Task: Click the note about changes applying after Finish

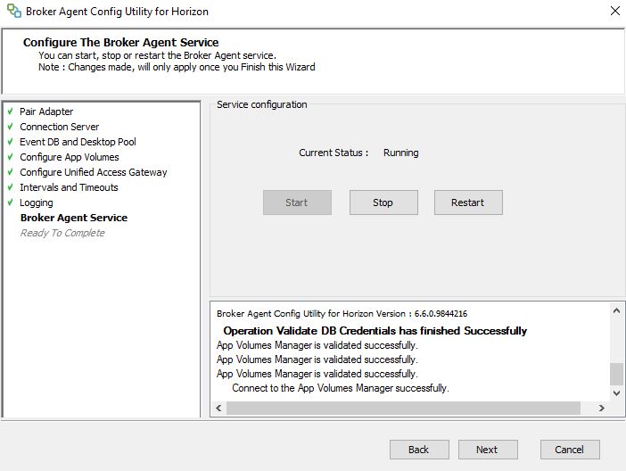Action: [177, 67]
